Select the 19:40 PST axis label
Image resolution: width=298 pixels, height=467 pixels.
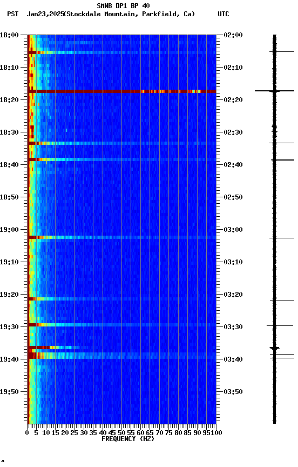(x=9, y=359)
